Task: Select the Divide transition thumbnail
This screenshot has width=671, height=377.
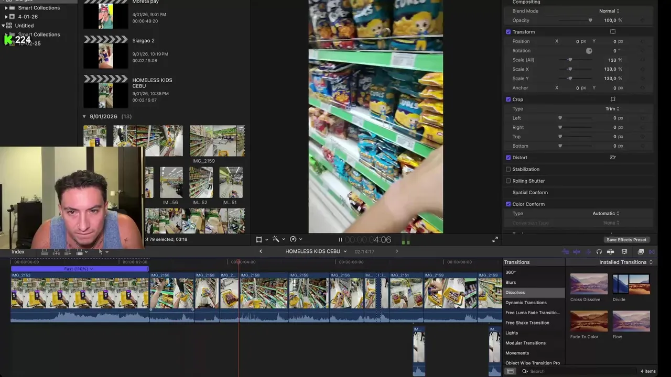Action: [x=631, y=284]
